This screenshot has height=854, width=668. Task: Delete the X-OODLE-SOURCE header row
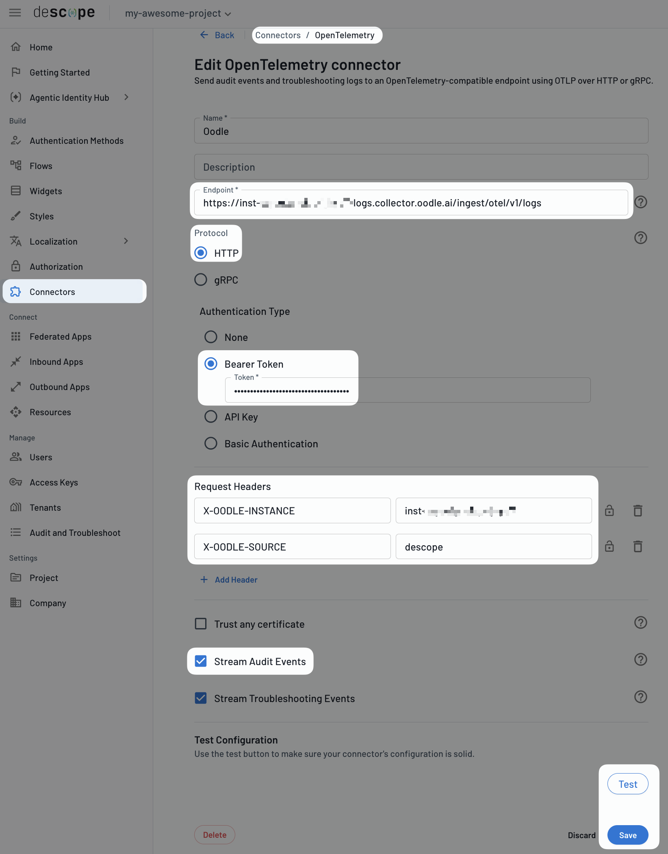[638, 546]
